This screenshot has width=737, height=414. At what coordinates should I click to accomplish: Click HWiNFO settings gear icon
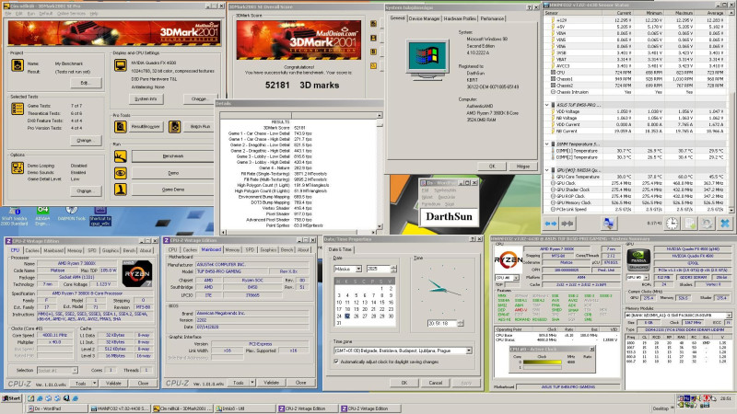pyautogui.click(x=707, y=224)
